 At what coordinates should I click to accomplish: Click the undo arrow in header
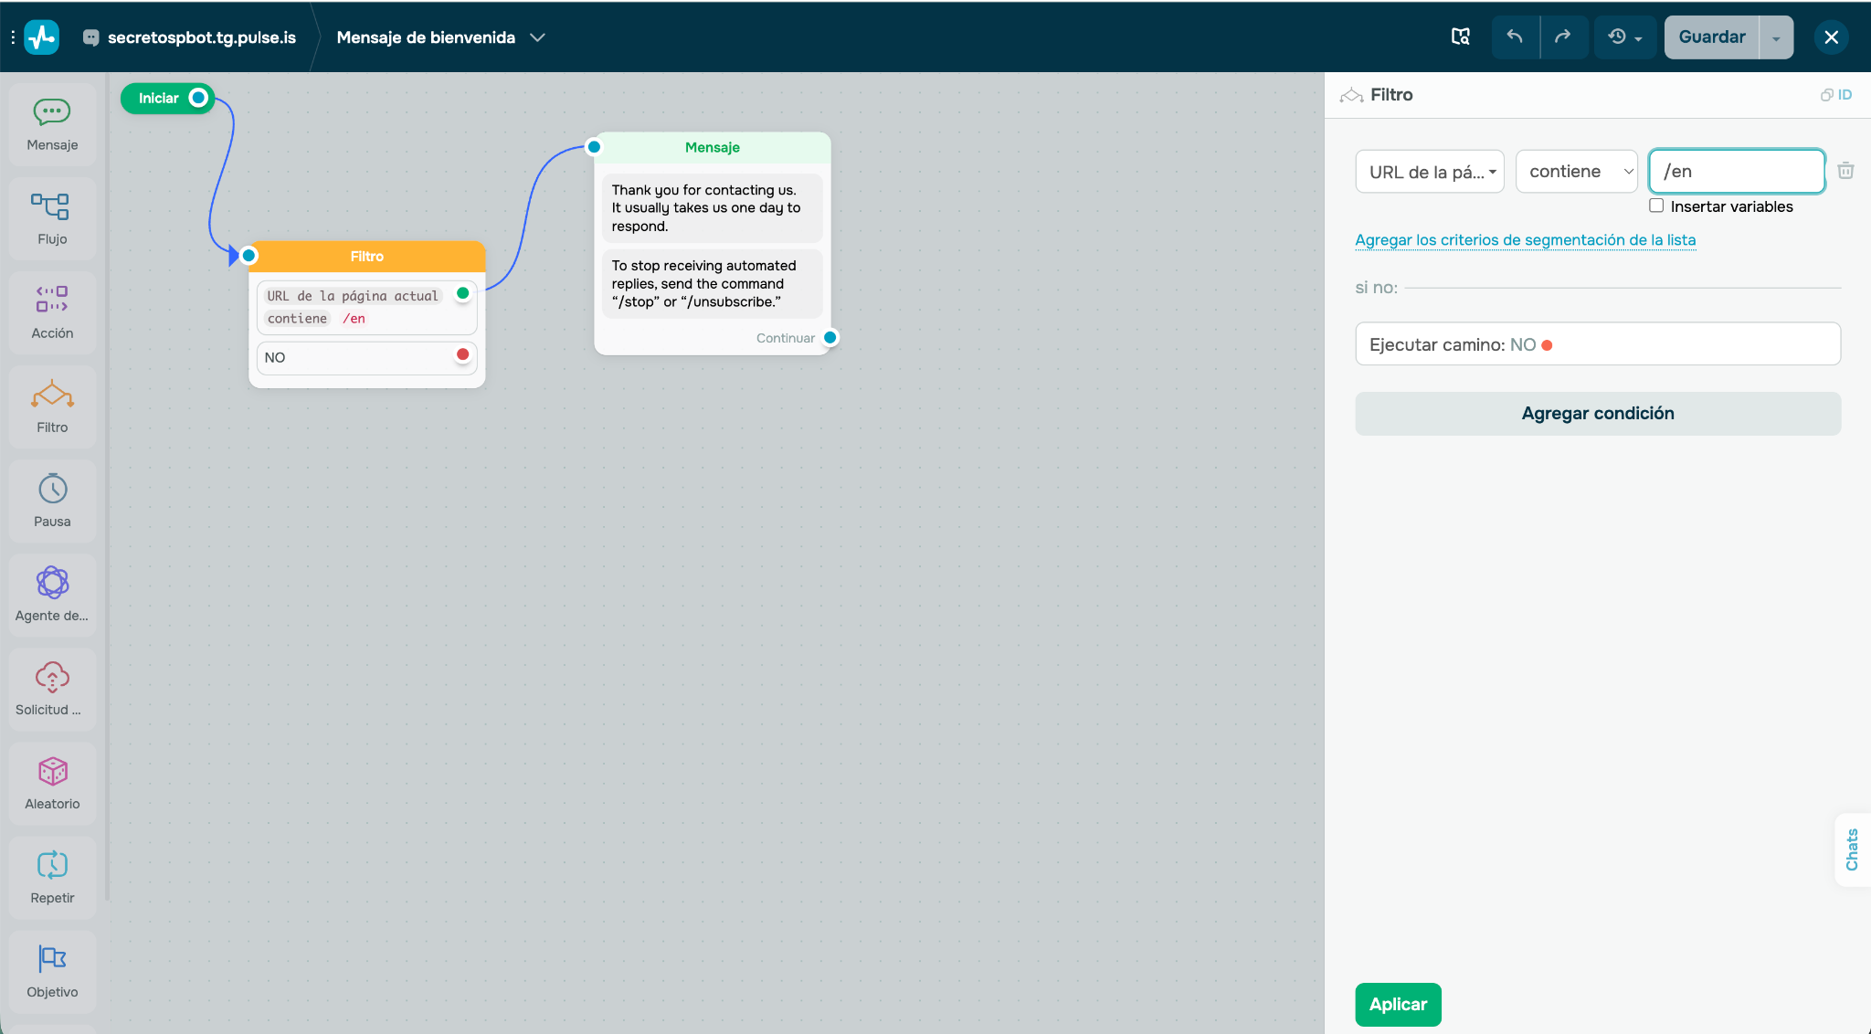[x=1515, y=37]
